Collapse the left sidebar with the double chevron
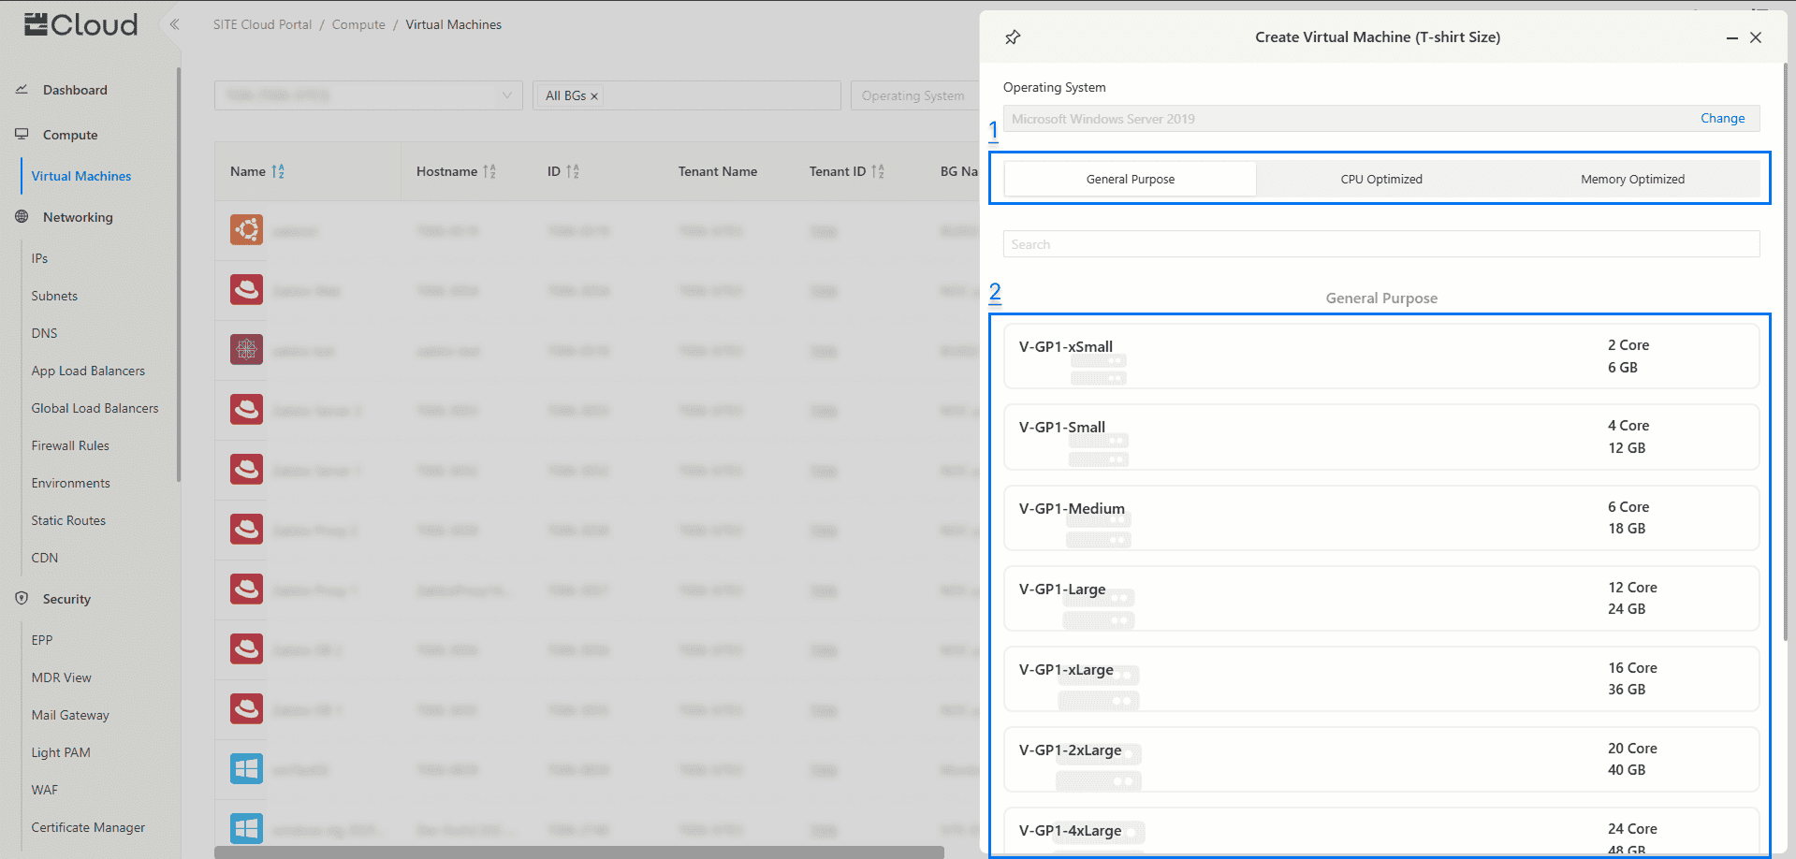Viewport: 1796px width, 859px height. [174, 24]
